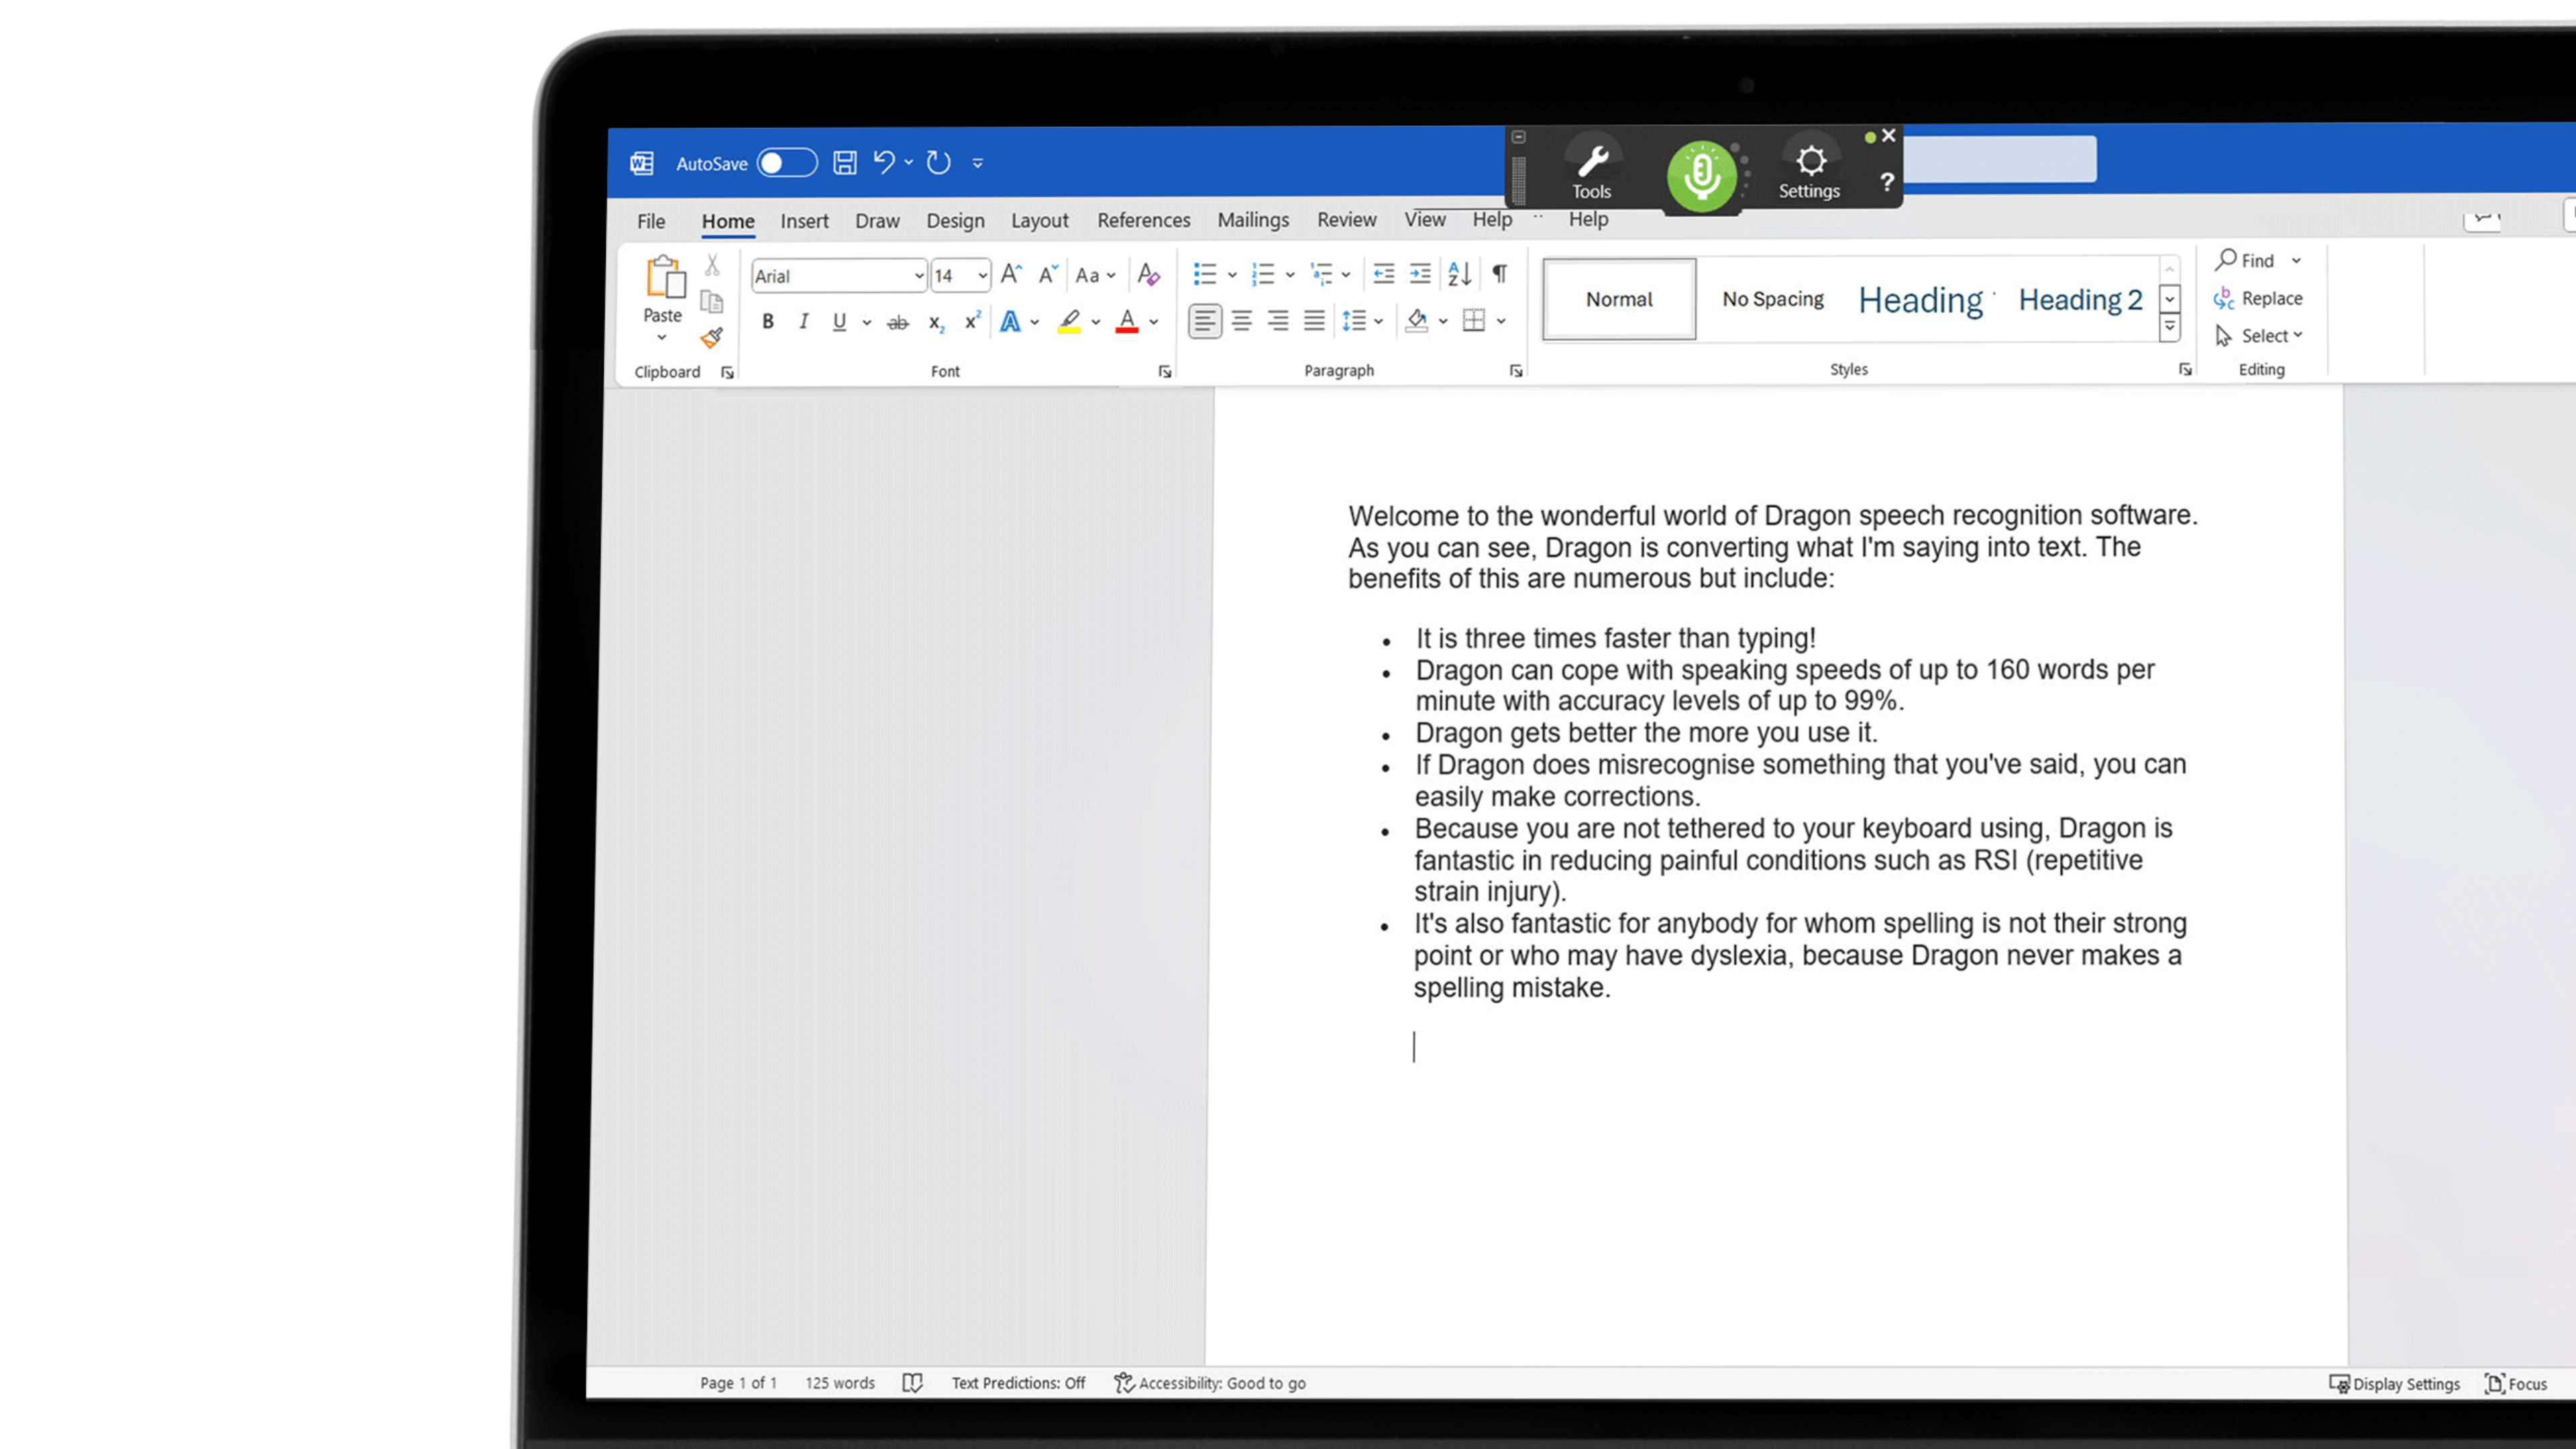Apply superscript formatting

coord(972,321)
